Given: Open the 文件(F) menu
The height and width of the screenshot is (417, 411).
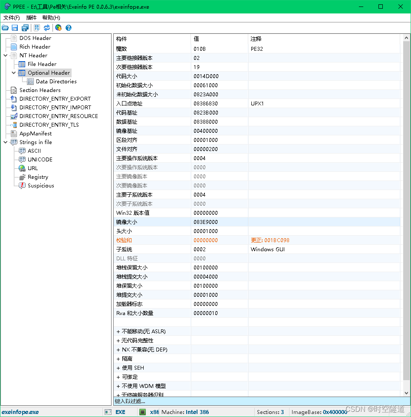Looking at the screenshot, I should [x=12, y=18].
